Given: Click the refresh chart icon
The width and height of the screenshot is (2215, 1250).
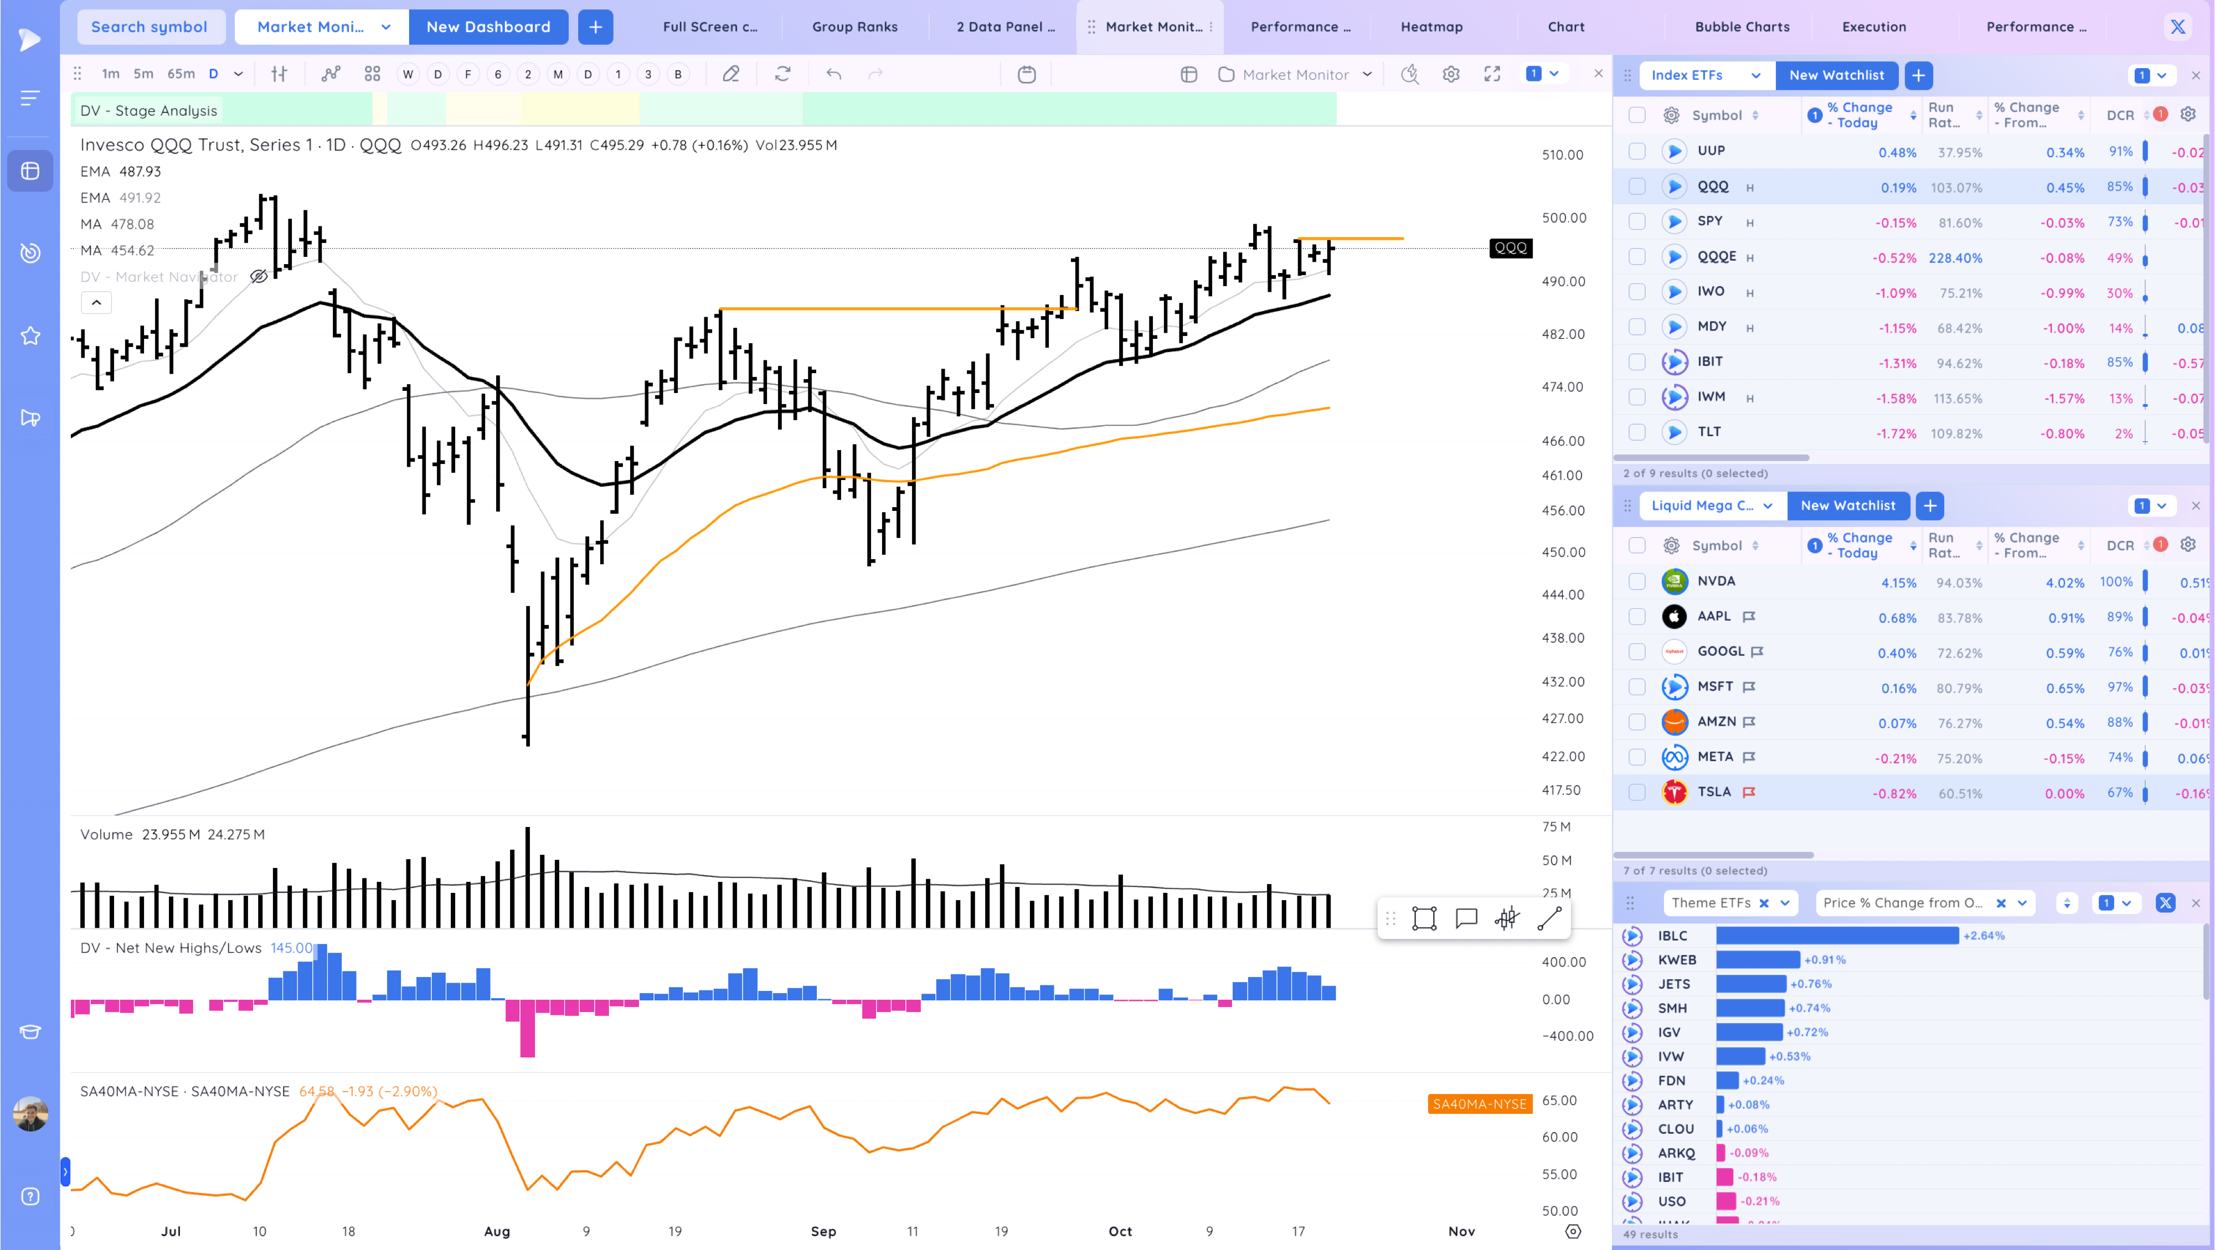Looking at the screenshot, I should coord(782,75).
